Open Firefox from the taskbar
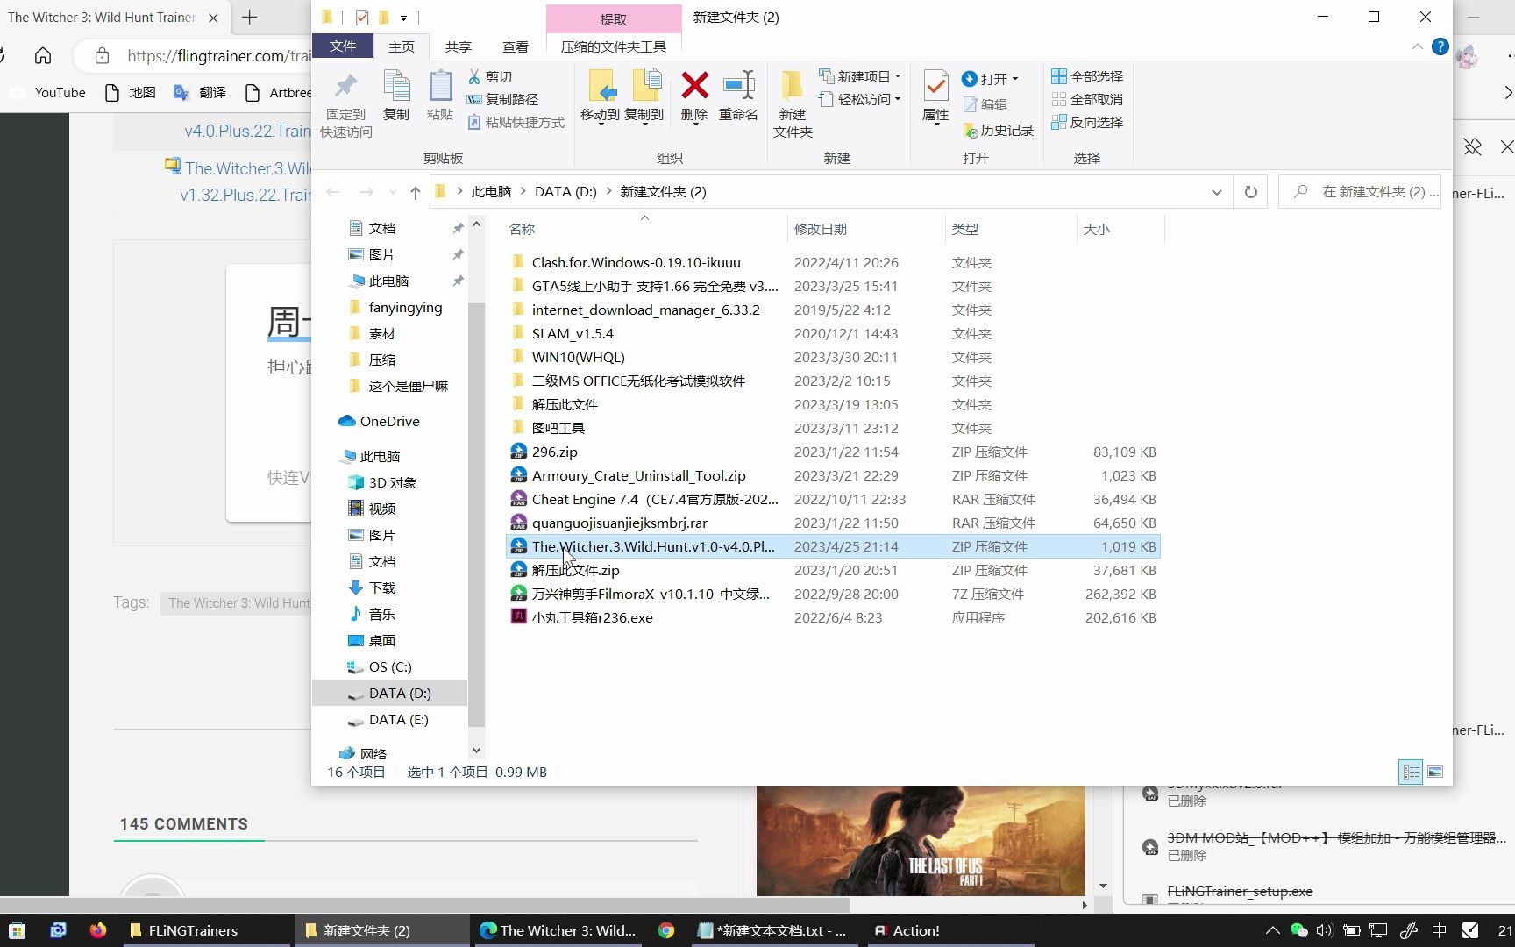Screen dimensions: 1515x947 click(x=98, y=930)
